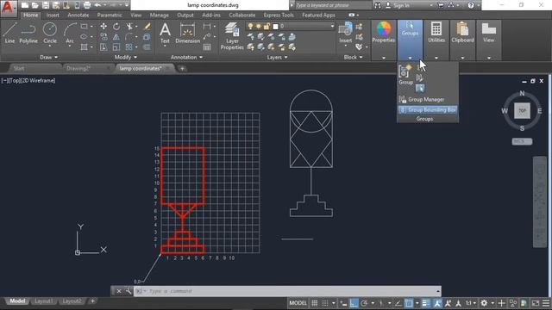Toggle MODEL space button in status bar
Viewport: 552px width, 310px height.
point(298,303)
